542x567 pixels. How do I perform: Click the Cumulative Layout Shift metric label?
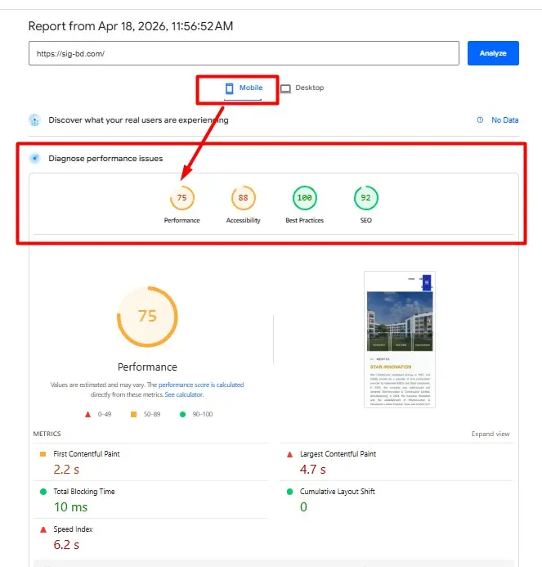[337, 492]
